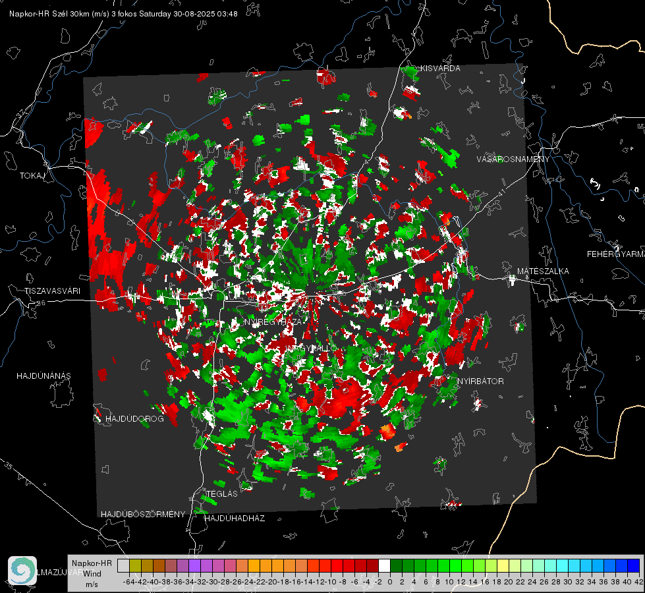Click the road number 36 label near Tiszavasvári

(41, 303)
